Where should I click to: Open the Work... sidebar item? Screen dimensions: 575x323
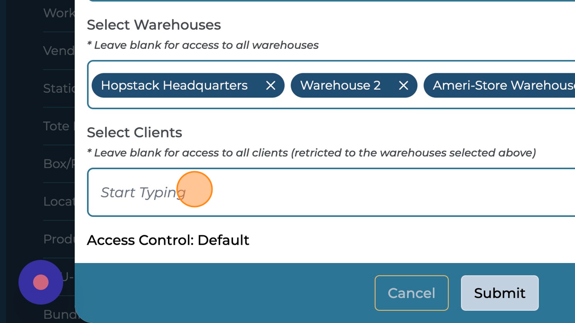tap(59, 13)
